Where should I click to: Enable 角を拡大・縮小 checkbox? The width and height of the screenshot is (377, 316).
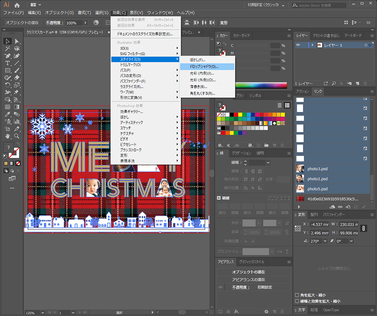point(297,295)
